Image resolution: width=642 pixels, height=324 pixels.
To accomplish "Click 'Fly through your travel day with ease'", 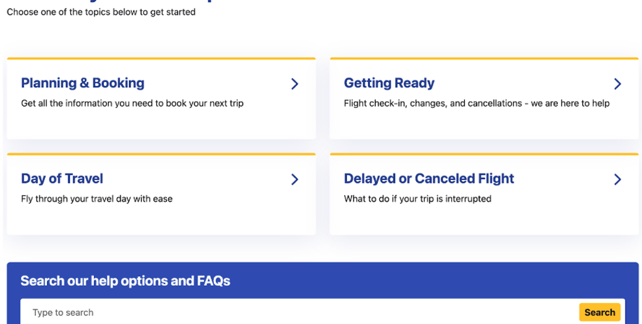I will click(97, 198).
